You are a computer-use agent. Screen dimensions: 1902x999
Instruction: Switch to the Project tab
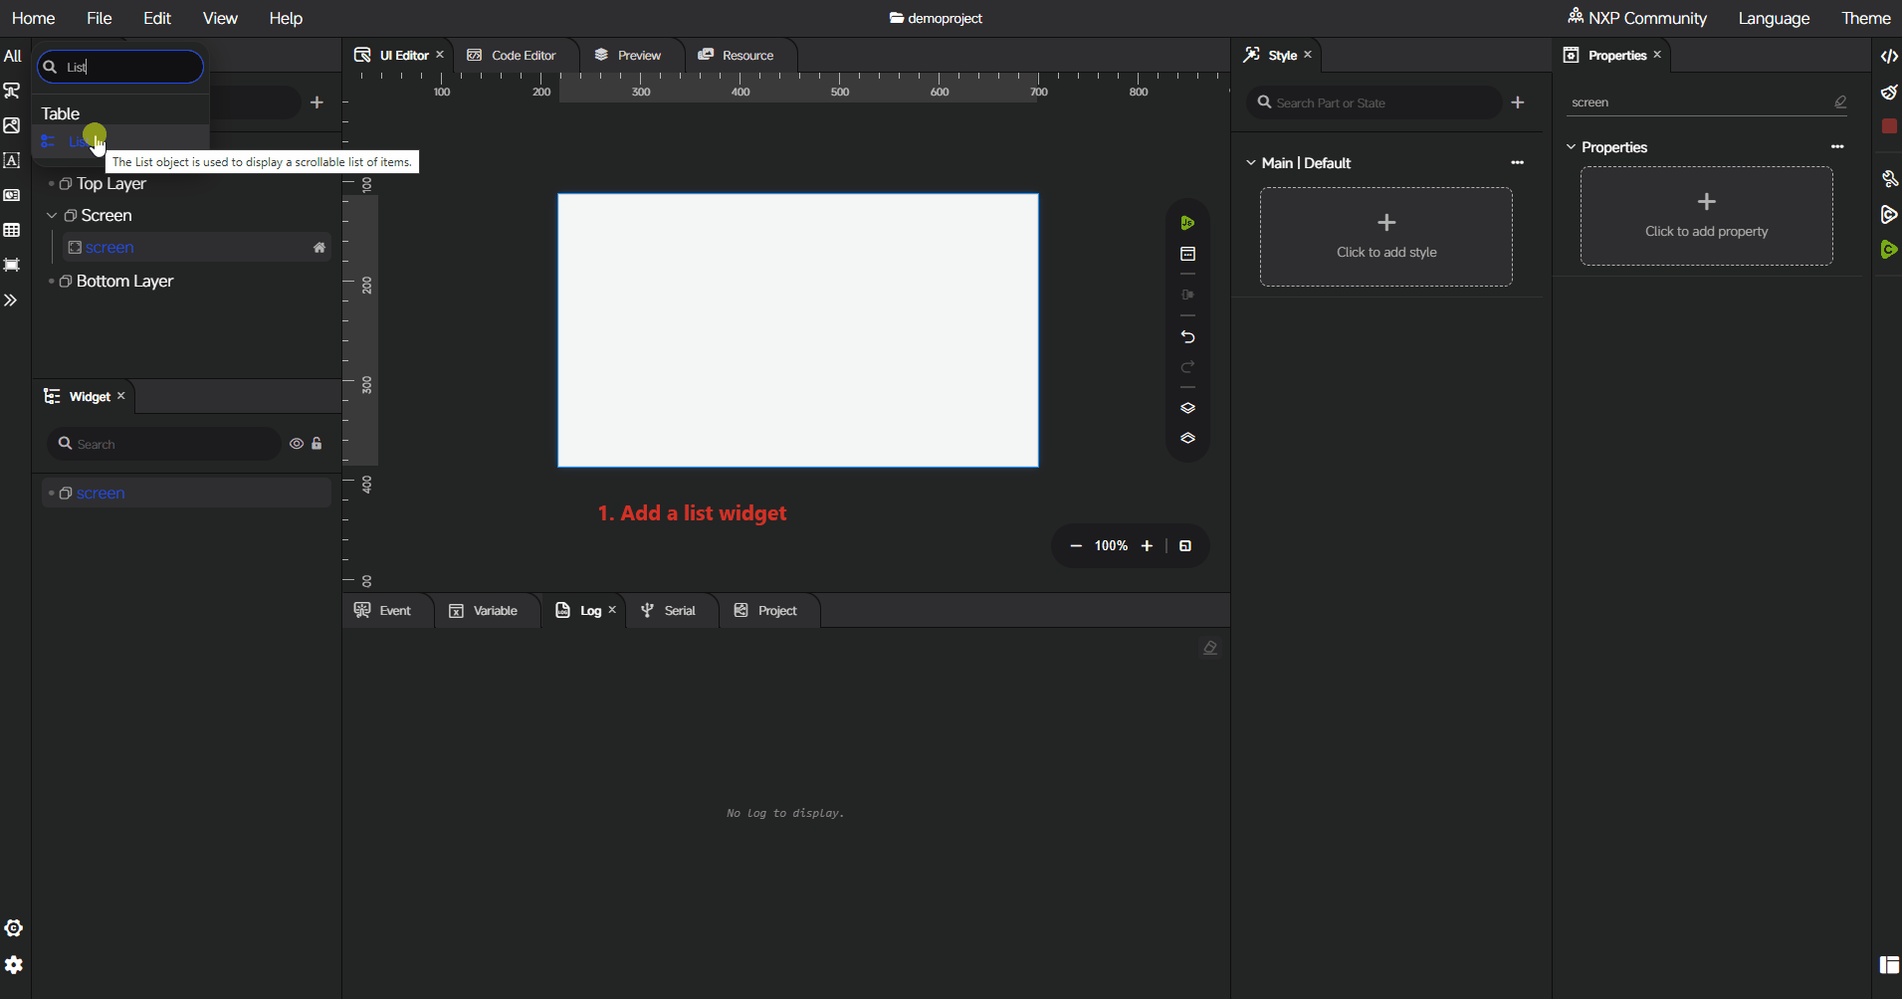pos(765,610)
